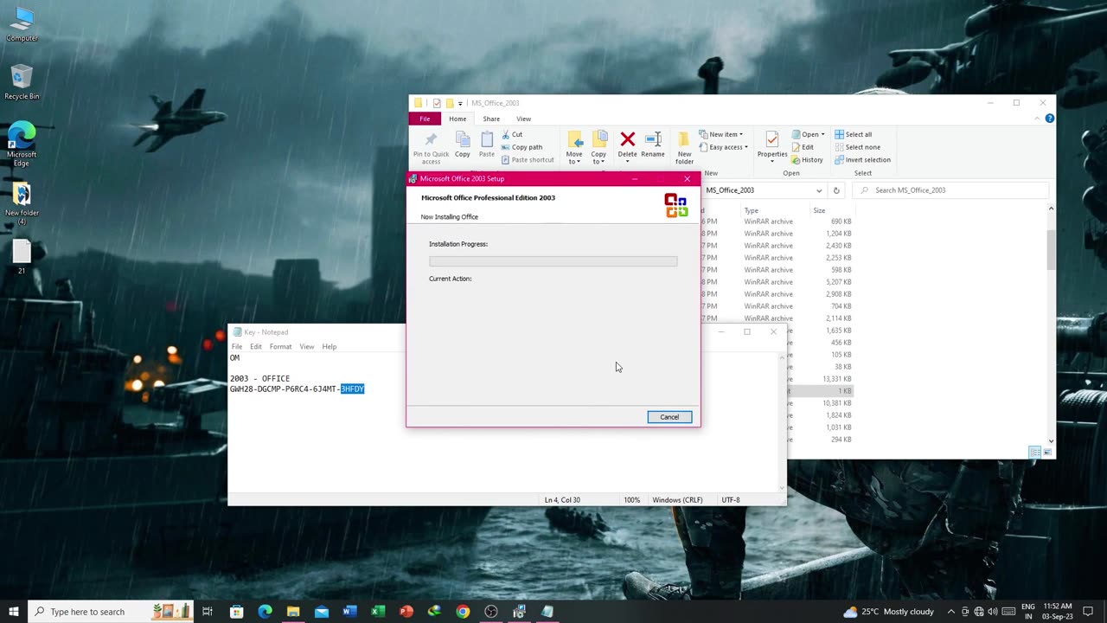
Task: Click History in the Explorer ribbon
Action: click(x=807, y=160)
